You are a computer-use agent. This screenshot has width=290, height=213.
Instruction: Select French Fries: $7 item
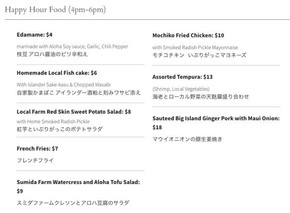point(37,149)
